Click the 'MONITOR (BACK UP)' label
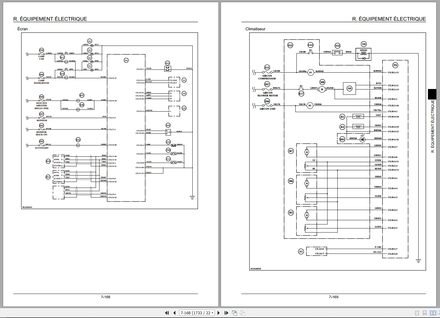 pos(41,133)
